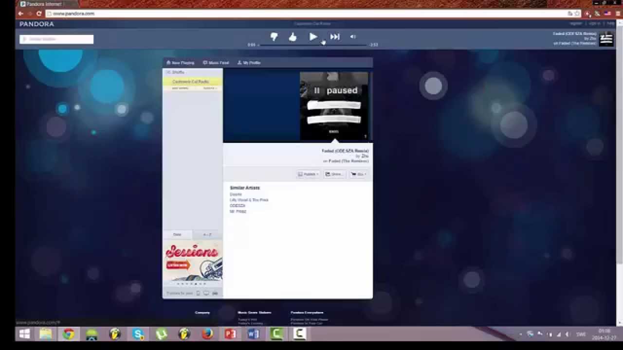Viewport: 623px width, 350px height.
Task: Click the help link
Action: [x=610, y=23]
